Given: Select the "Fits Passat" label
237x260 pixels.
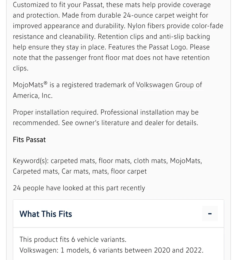Looking at the screenshot, I should click(29, 140).
